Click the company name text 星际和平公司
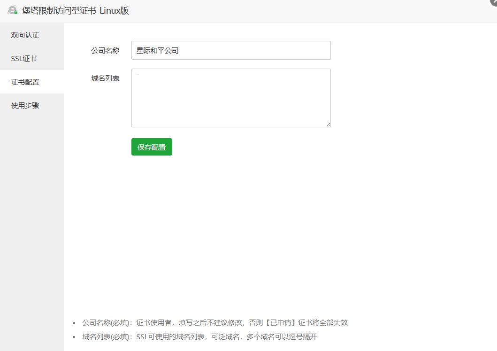This screenshot has height=351, width=497. 156,50
